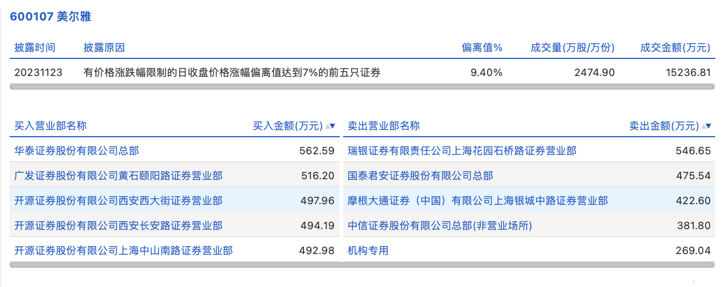The width and height of the screenshot is (726, 287).
Task: Sort by 卖出金额(万元) column header
Action: [x=664, y=126]
